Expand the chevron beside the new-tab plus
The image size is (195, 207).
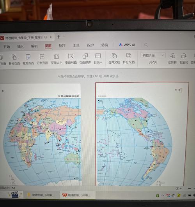coord(64,37)
